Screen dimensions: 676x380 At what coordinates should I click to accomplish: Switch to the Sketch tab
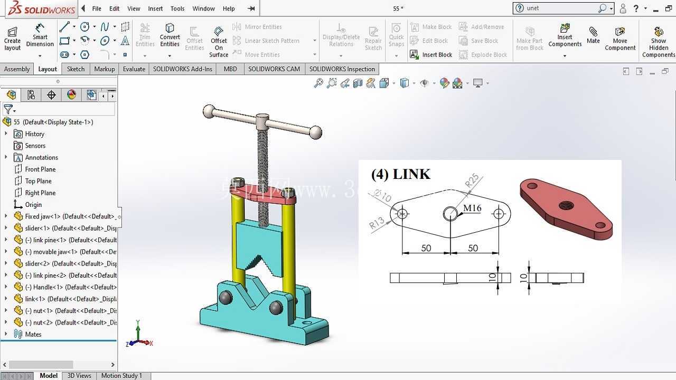76,69
